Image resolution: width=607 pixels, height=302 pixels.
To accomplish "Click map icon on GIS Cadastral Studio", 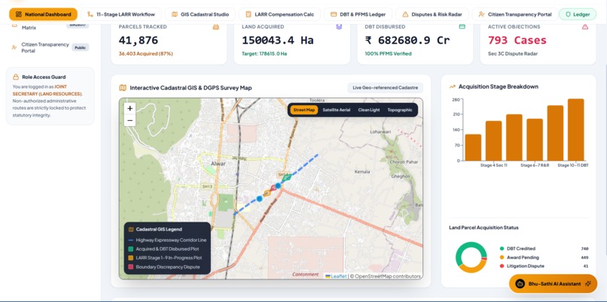I will (175, 14).
